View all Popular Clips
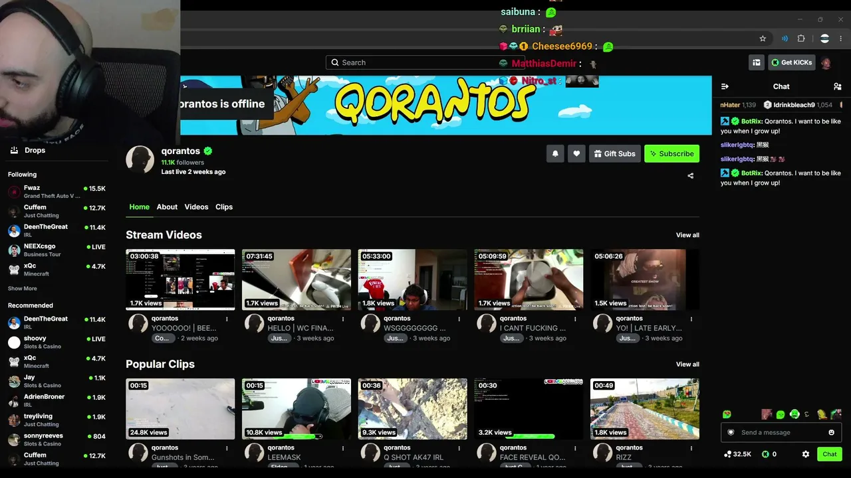 click(x=687, y=364)
